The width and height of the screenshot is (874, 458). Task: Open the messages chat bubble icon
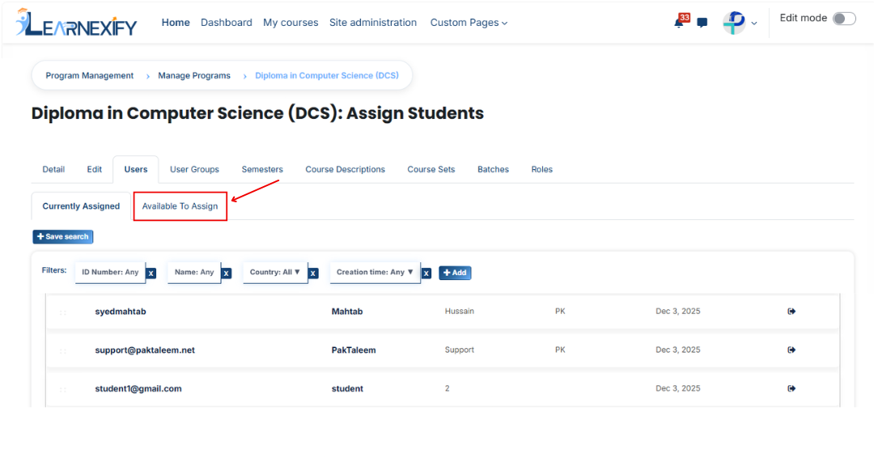pyautogui.click(x=702, y=23)
